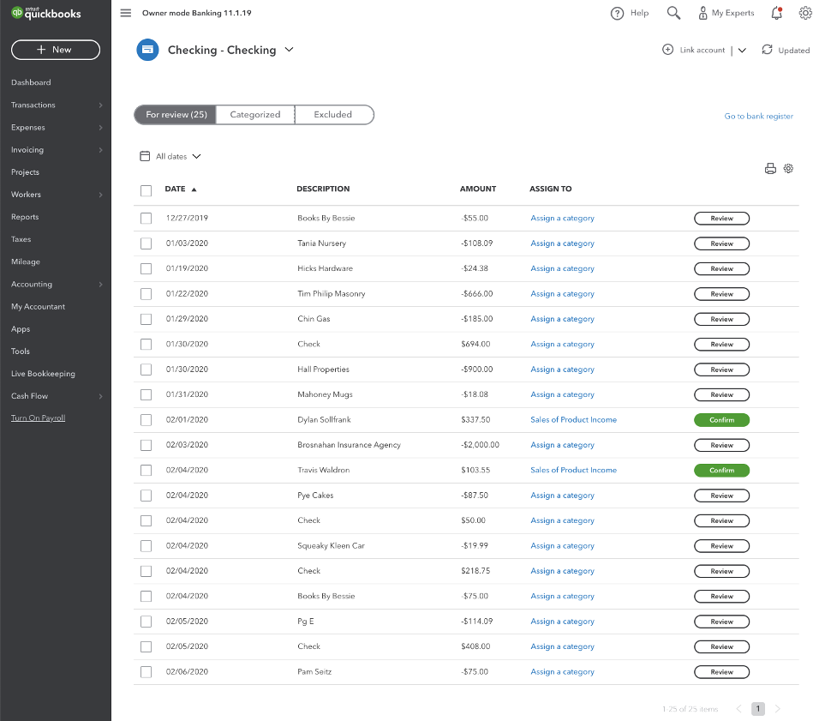Tick the Chin Gas row checkbox

146,319
